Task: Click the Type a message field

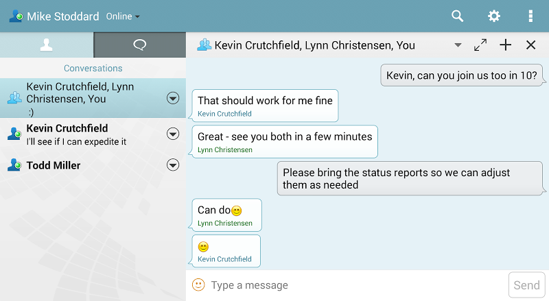Action: [x=357, y=285]
